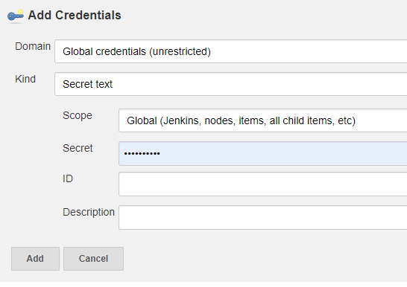Expand the Scope dropdown list

coord(262,120)
